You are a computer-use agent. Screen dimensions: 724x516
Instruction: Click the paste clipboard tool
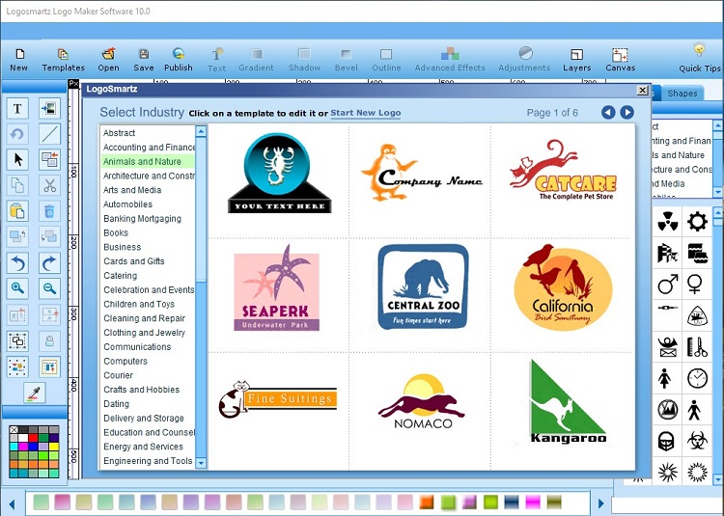point(17,211)
